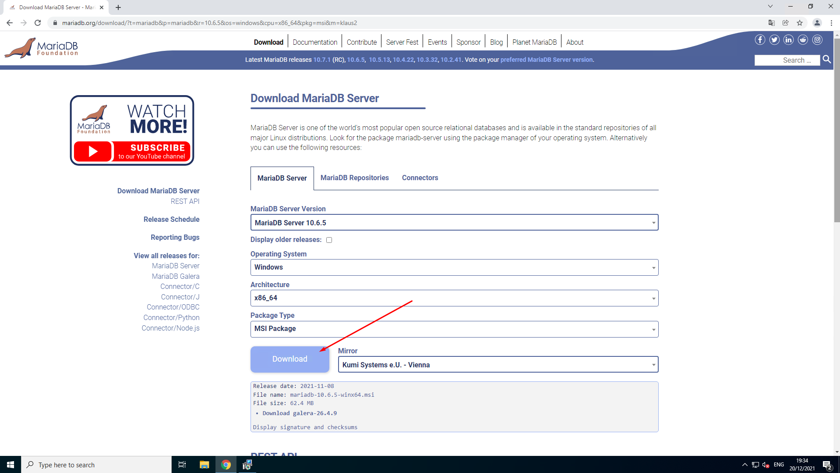Open the notification center icon

pyautogui.click(x=827, y=465)
